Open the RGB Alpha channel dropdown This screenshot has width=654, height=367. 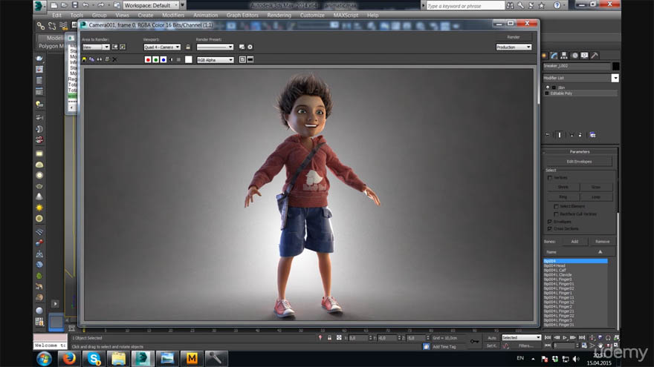click(216, 60)
